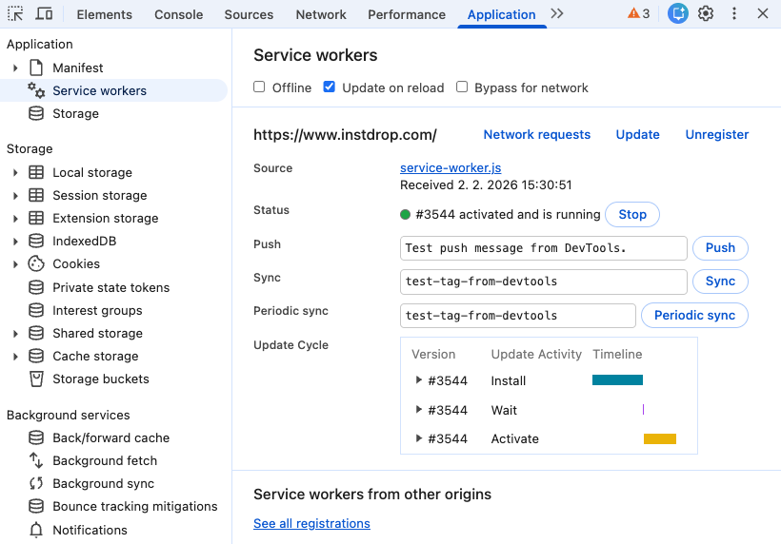Activate the inspect element picker icon

point(15,14)
